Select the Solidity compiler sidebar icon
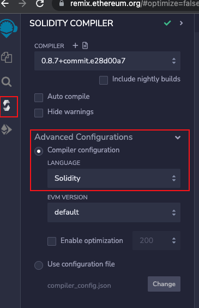199x308 pixels. pos(7,105)
